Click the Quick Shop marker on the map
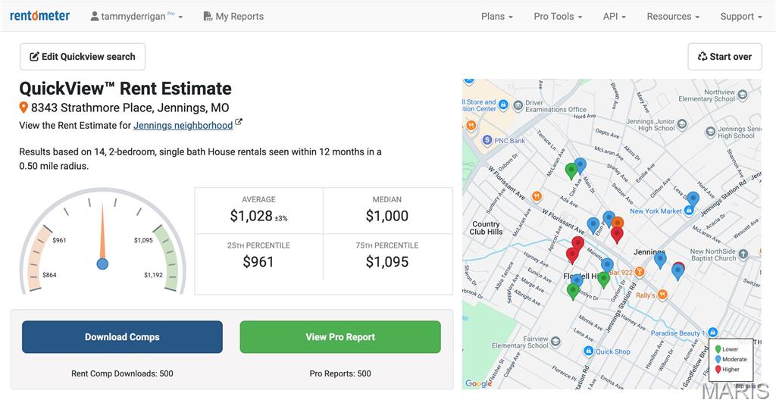Screen dimensions: 776x406 click(589, 351)
